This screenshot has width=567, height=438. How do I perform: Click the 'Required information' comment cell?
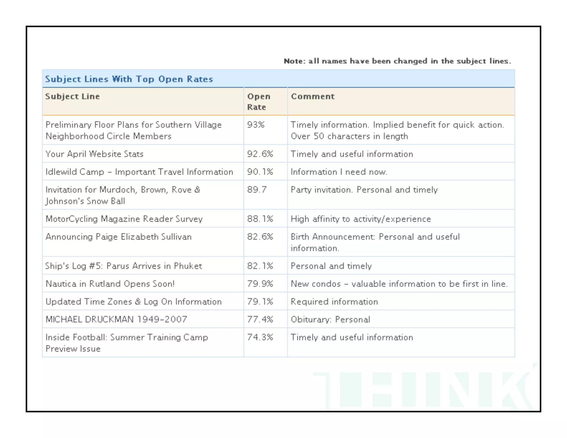point(334,302)
